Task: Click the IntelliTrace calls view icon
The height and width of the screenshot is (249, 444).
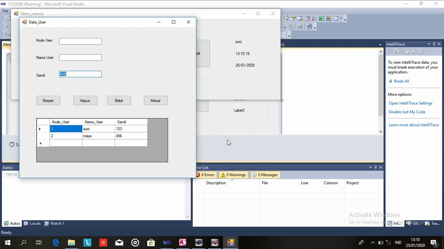Action: pyautogui.click(x=398, y=51)
